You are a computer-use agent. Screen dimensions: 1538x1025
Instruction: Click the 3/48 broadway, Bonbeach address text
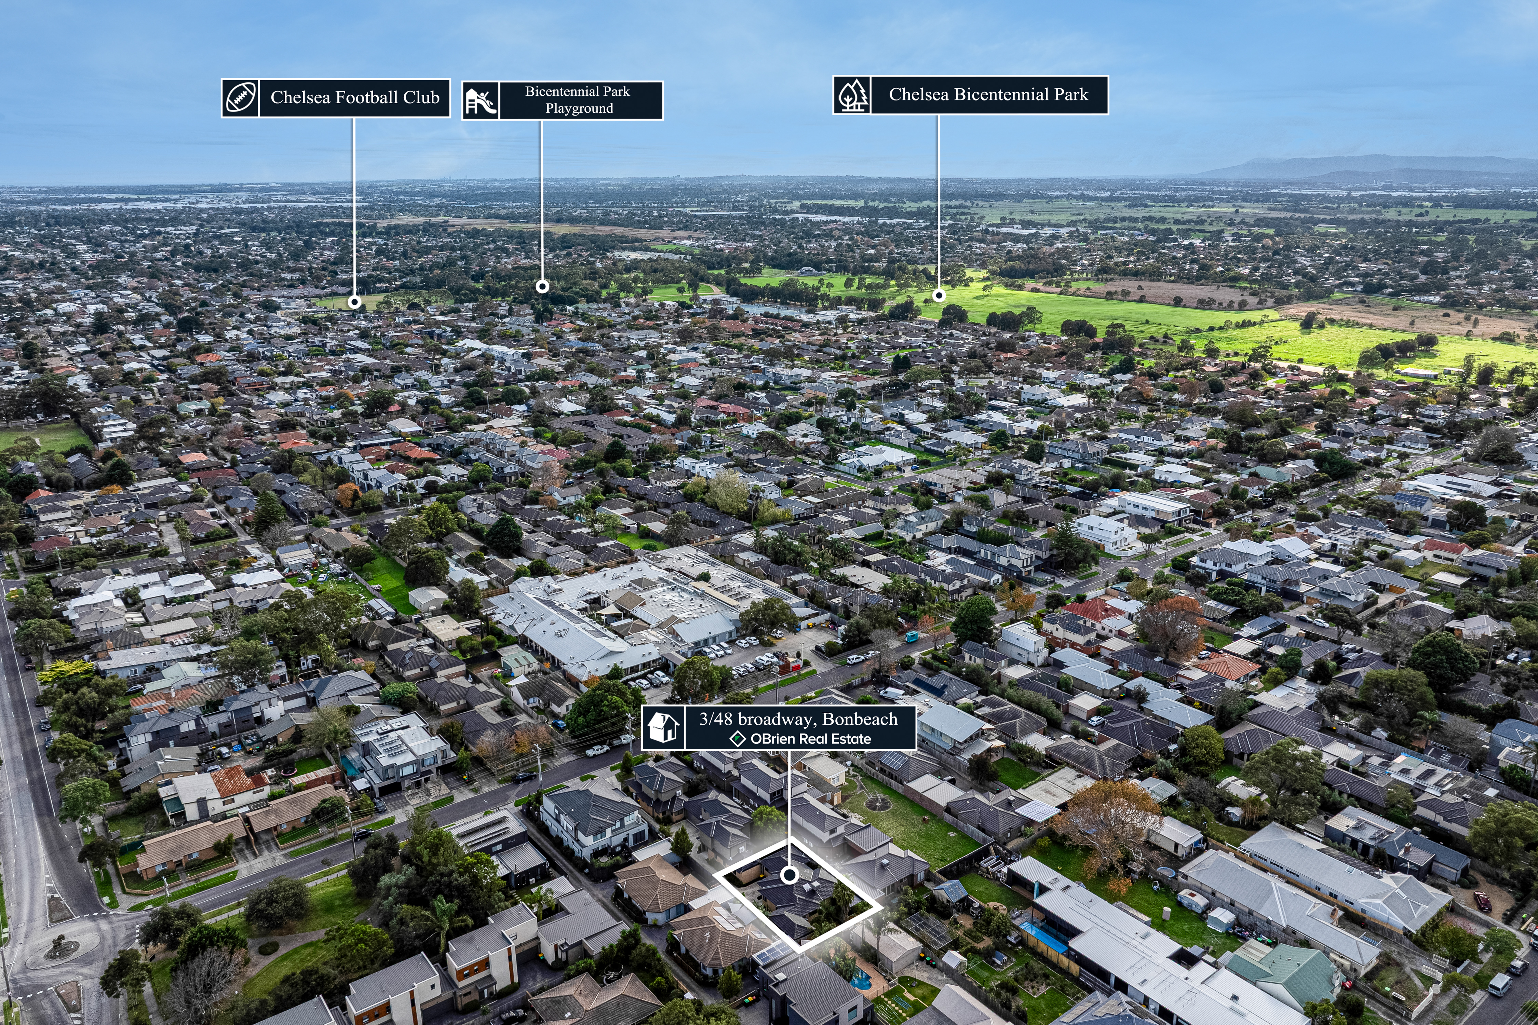point(798,719)
